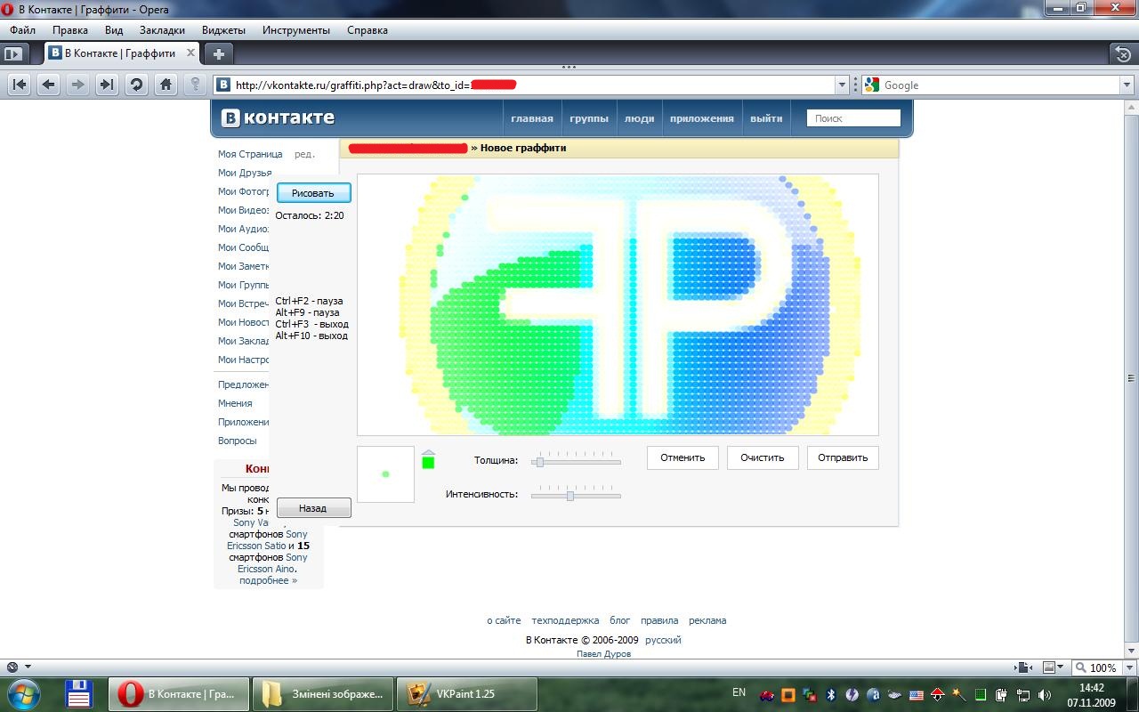The width and height of the screenshot is (1139, 712).
Task: Open the Закладки menu
Action: (x=162, y=29)
